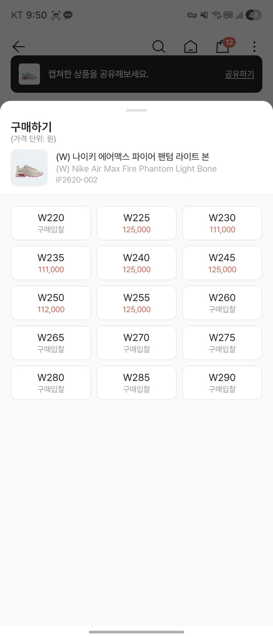273x637 pixels.
Task: Tap the KakaoTalk icon in the status bar
Action: (x=68, y=15)
